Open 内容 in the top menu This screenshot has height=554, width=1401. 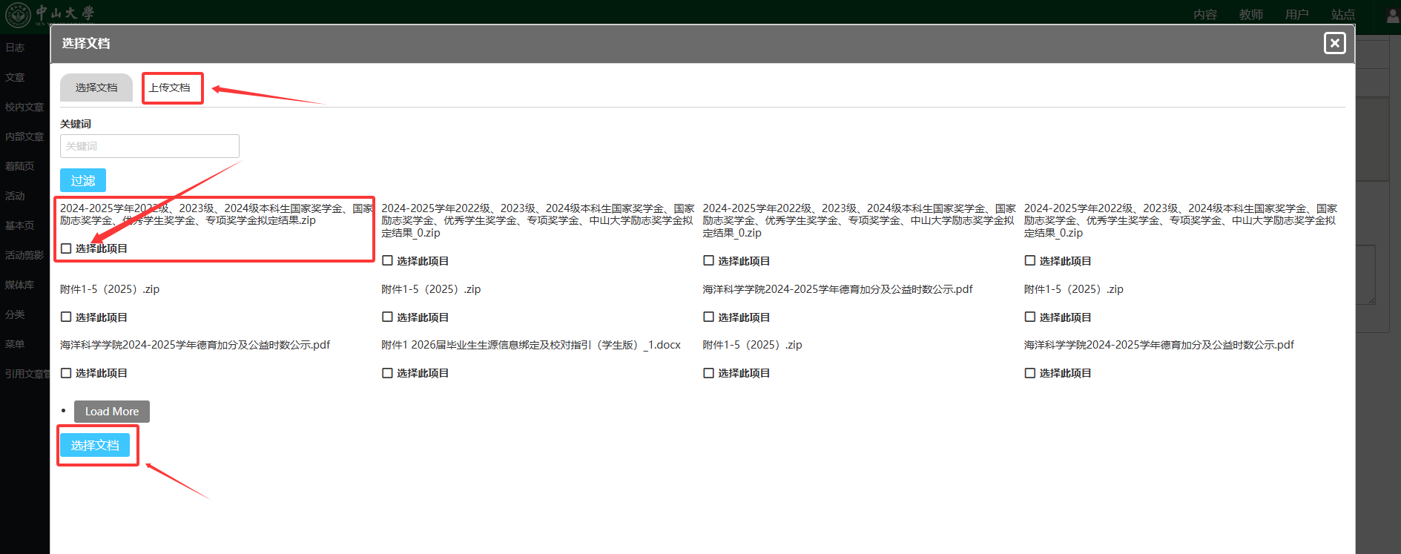tap(1204, 15)
